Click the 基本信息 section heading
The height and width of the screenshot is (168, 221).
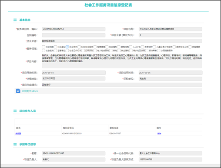click(25, 20)
